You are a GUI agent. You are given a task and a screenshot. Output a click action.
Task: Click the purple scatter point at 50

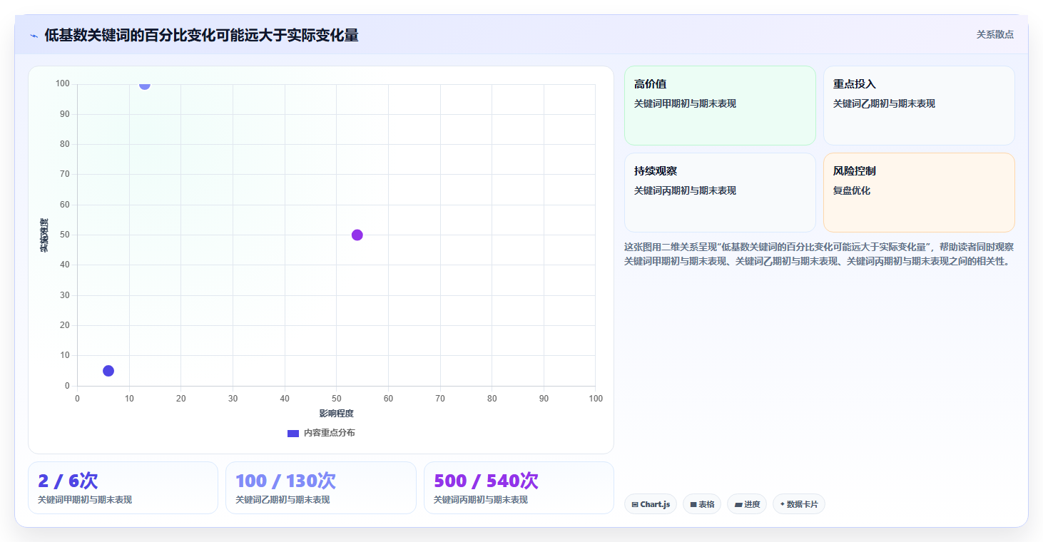coord(357,235)
